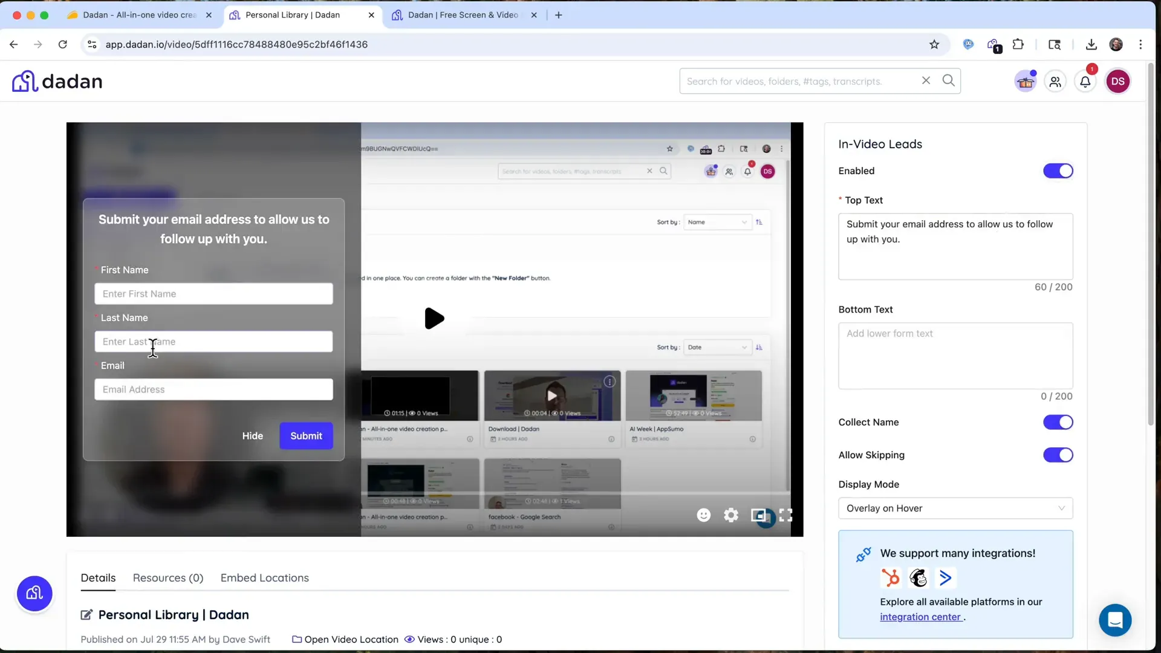Open the player settings gear
This screenshot has width=1161, height=653.
pos(731,515)
